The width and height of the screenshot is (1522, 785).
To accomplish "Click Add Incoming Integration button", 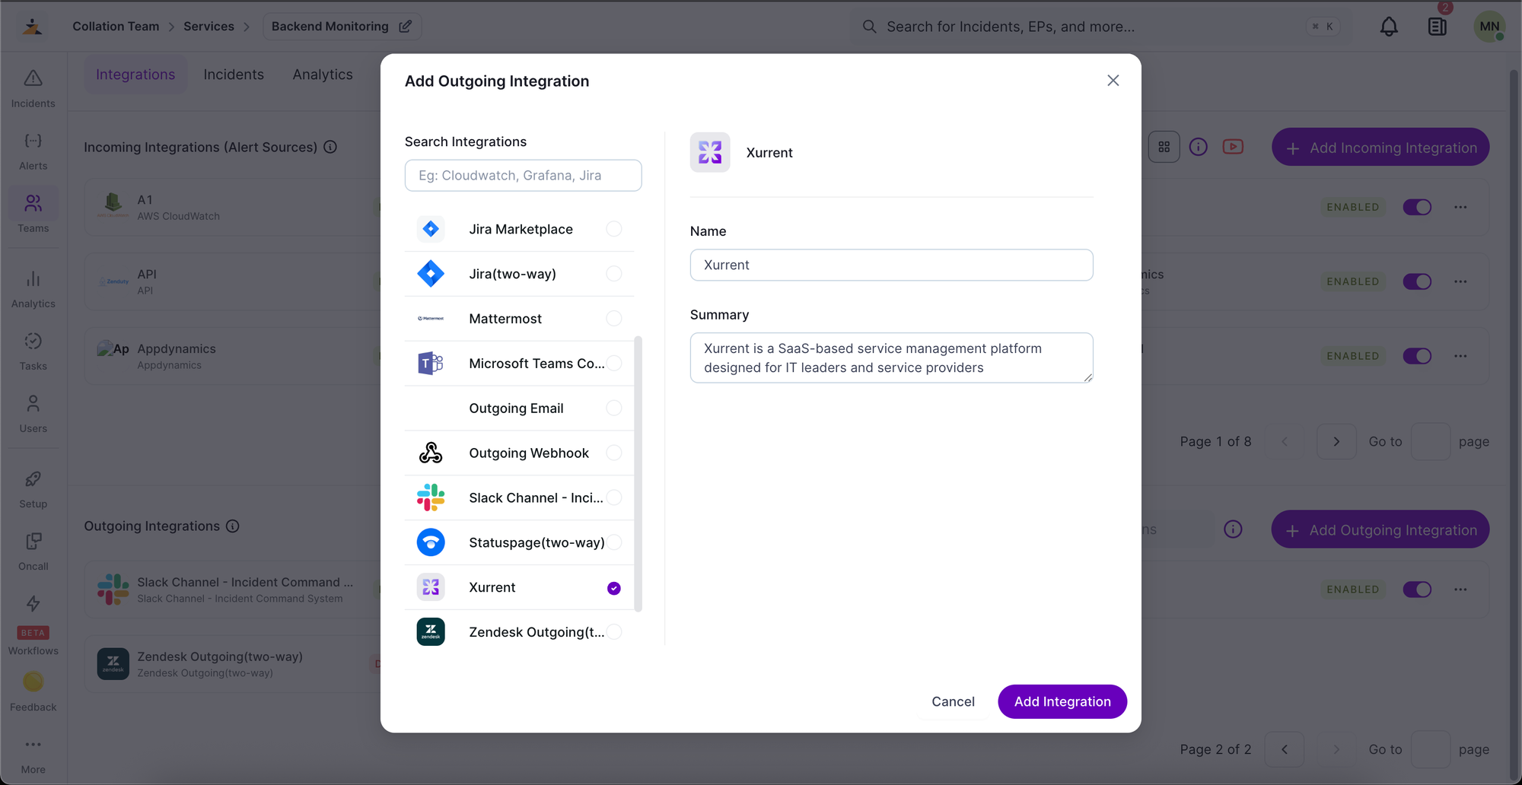I will click(1380, 148).
